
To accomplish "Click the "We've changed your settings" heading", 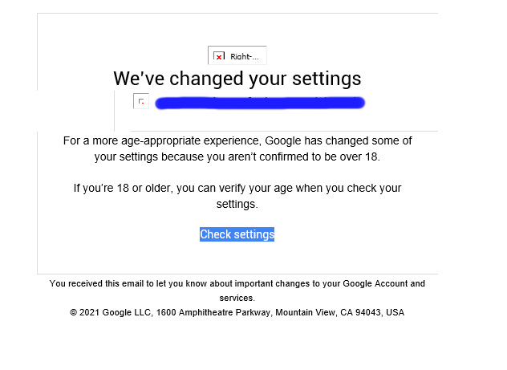I will click(x=237, y=79).
